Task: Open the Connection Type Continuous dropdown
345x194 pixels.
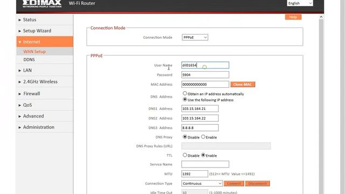Action: pos(202,183)
